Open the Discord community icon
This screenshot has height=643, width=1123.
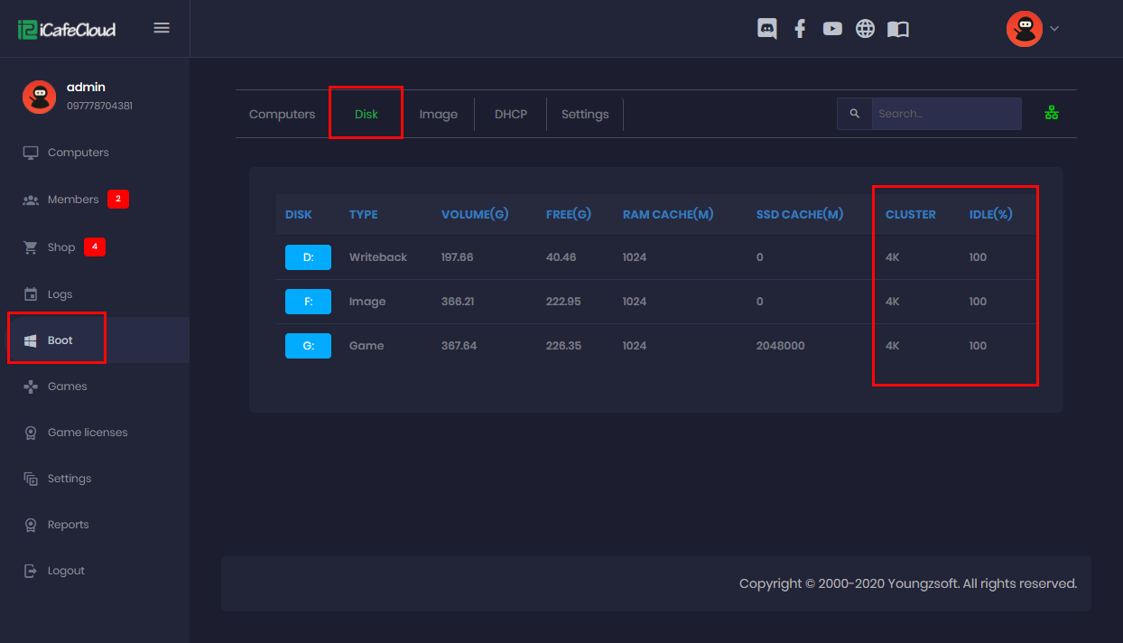[x=766, y=28]
